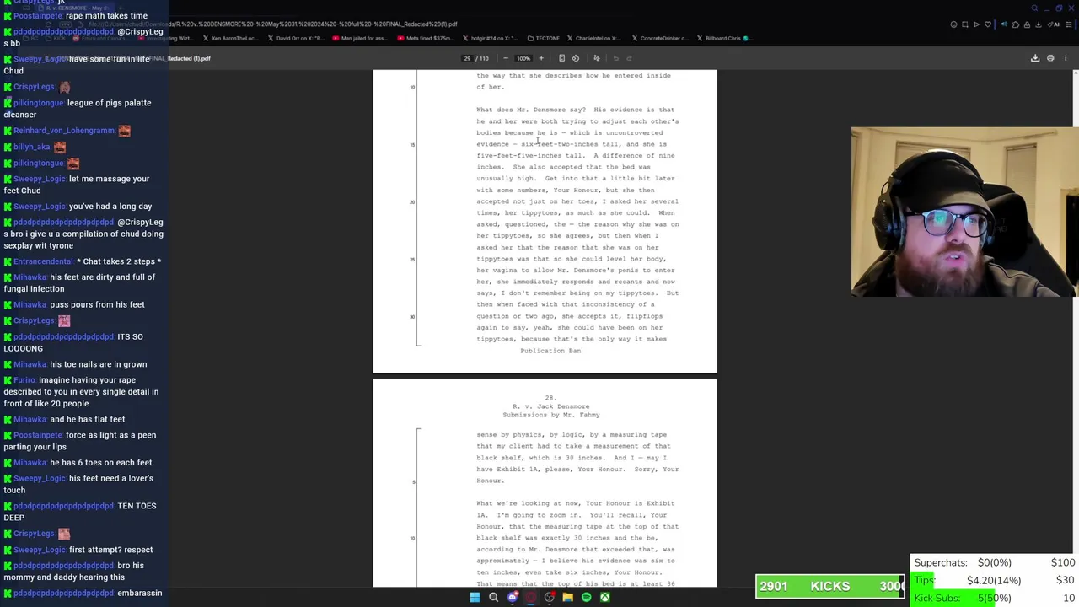1079x607 pixels.
Task: Click 'Publication Ban' text on PDF page
Action: click(x=550, y=351)
